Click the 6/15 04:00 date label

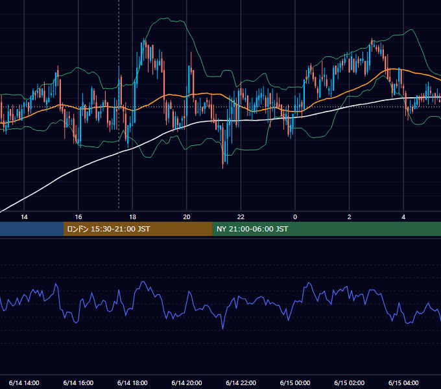[403, 383]
